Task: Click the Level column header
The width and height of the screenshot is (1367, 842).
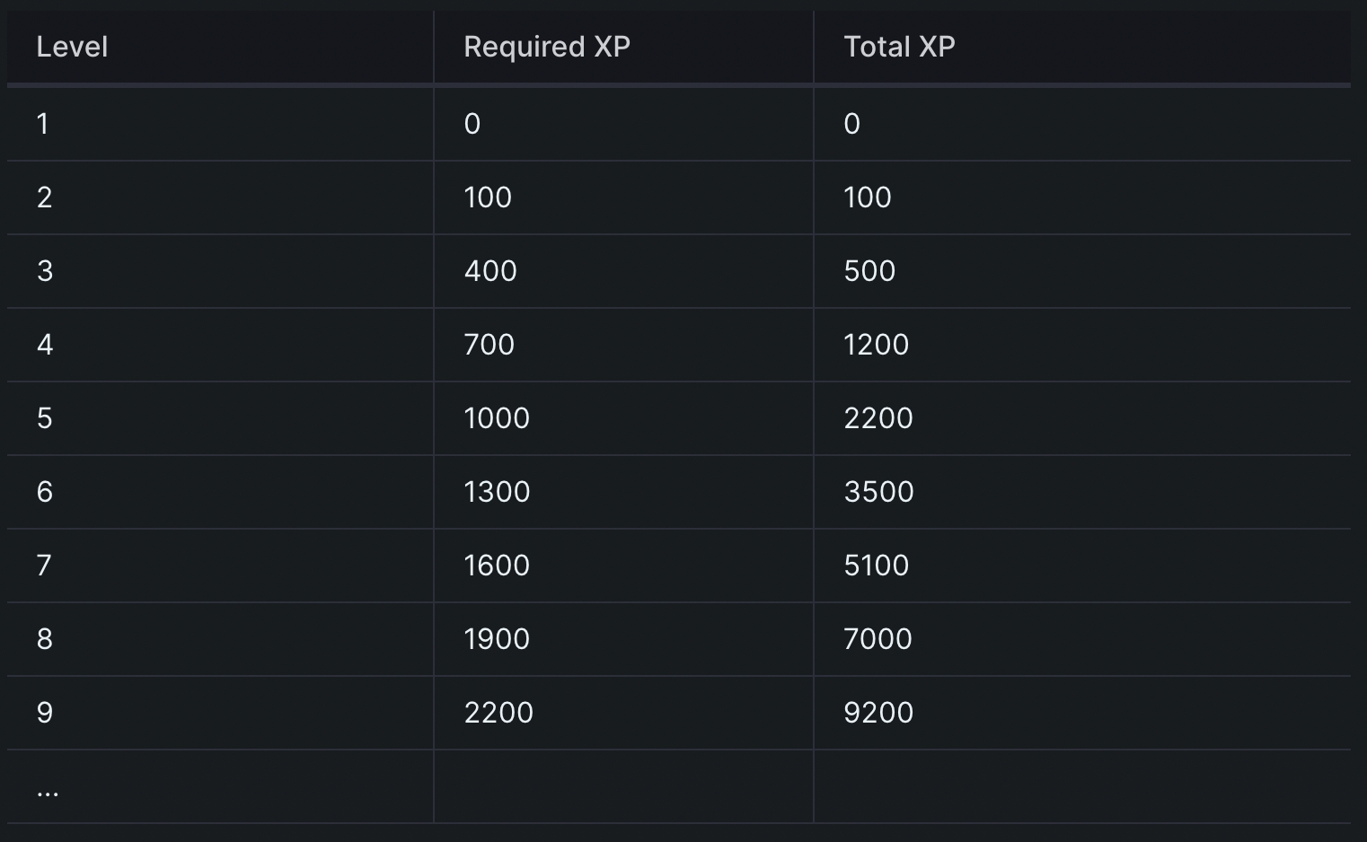Action: (72, 47)
